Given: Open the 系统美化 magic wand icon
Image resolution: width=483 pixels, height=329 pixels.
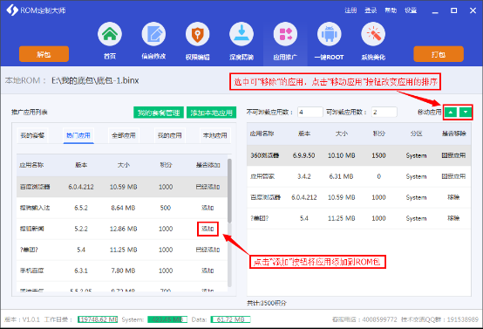Looking at the screenshot, I should click(373, 34).
